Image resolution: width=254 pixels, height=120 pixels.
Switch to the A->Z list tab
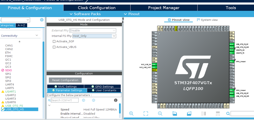(x=21, y=25)
